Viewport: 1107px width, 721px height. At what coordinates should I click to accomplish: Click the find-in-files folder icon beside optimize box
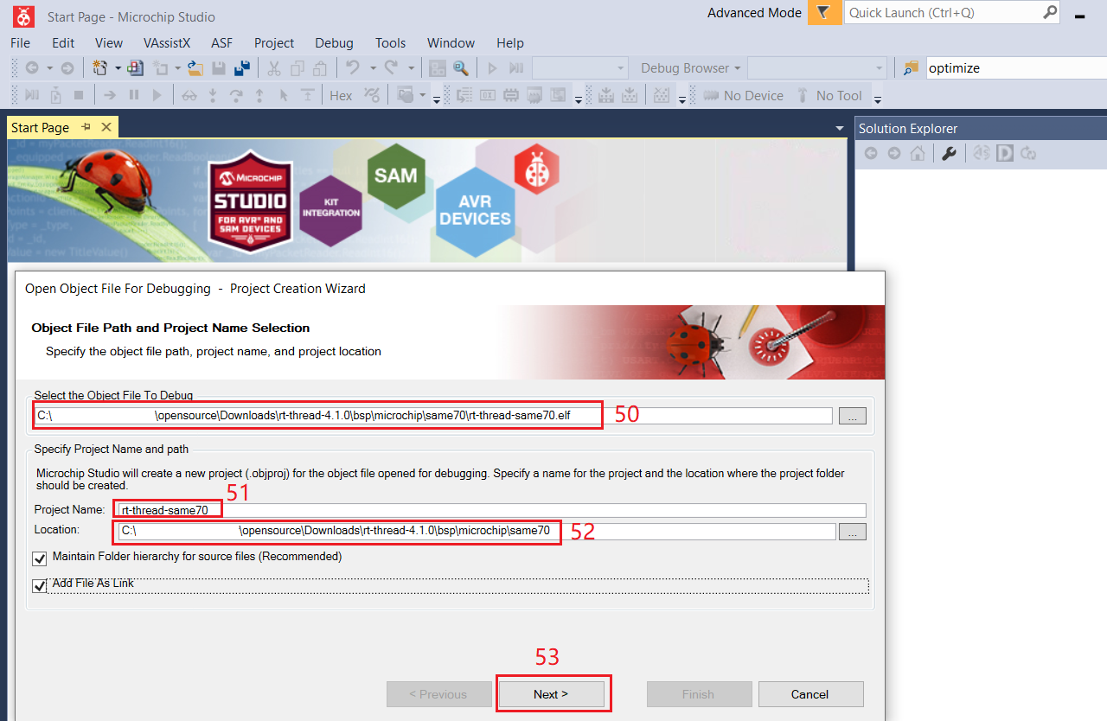(911, 68)
